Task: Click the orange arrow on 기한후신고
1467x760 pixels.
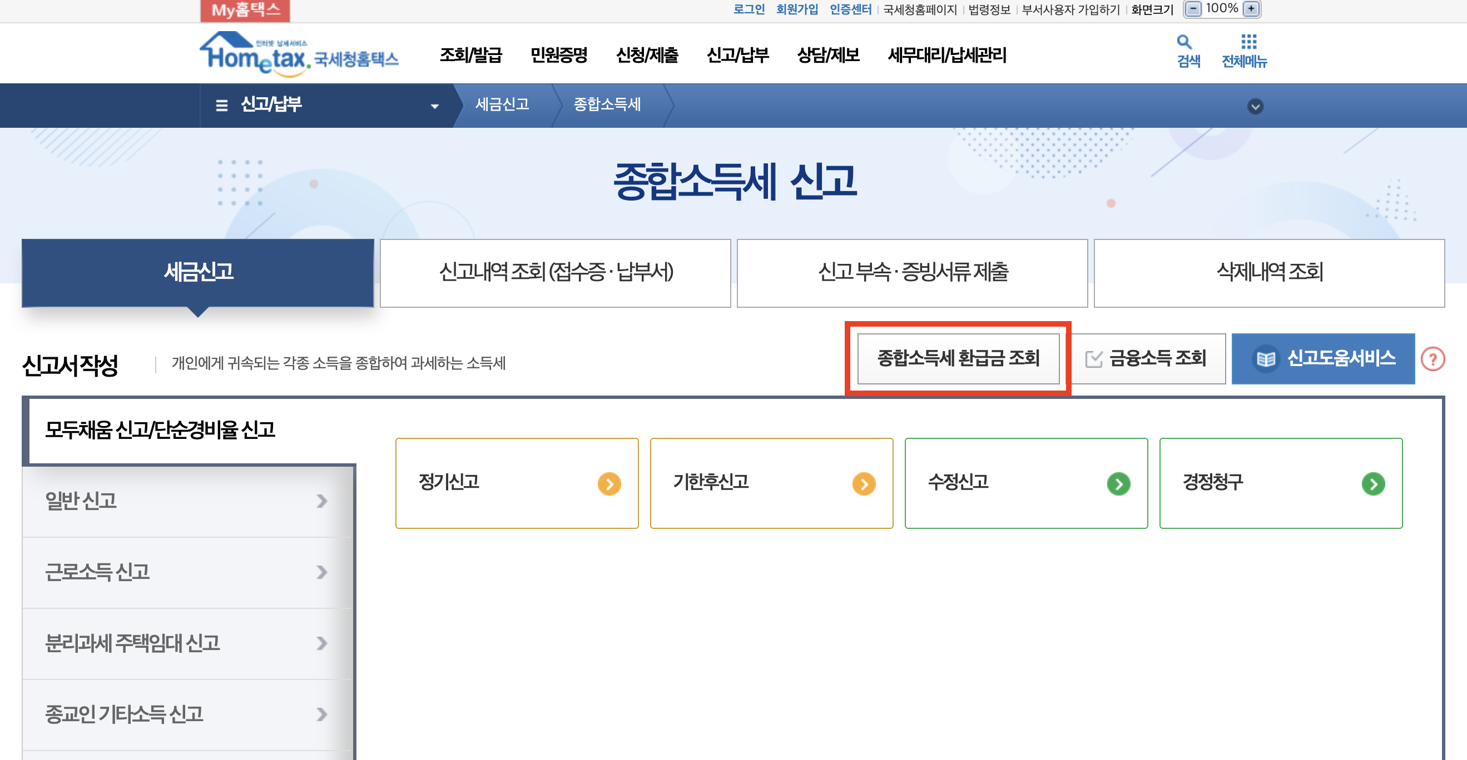Action: coord(864,483)
